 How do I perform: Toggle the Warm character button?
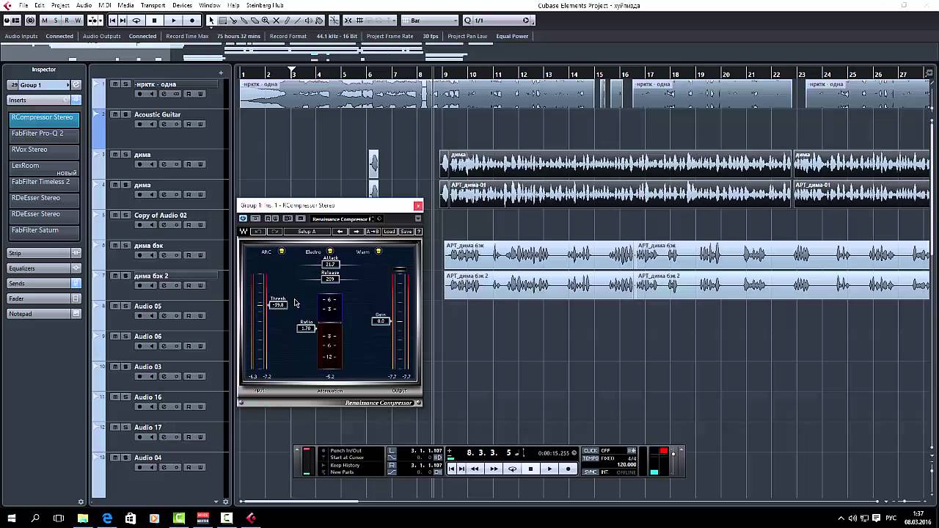379,252
